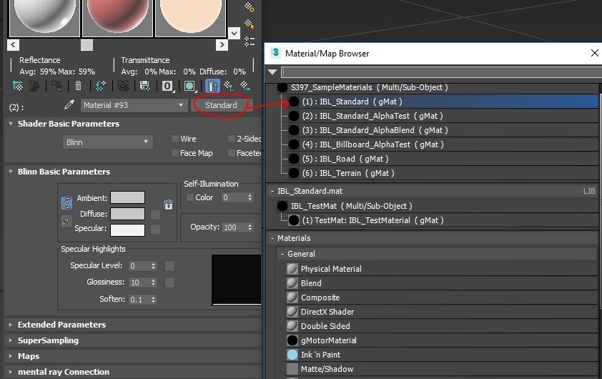Collapse the Materials group
602x379 pixels.
click(272, 238)
